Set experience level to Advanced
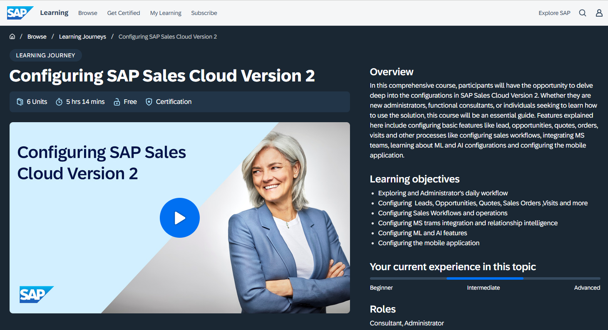The width and height of the screenshot is (608, 330). point(562,278)
